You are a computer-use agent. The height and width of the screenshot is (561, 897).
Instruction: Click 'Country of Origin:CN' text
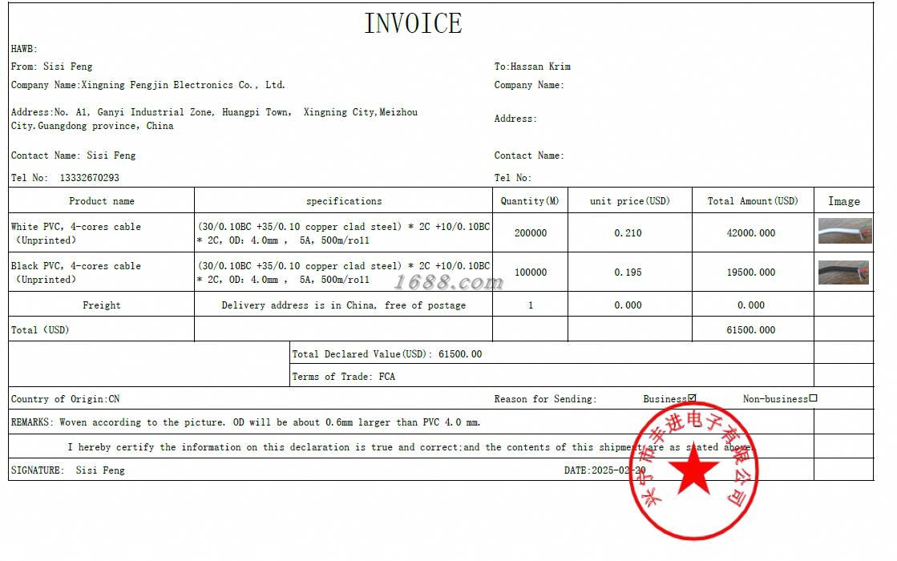pyautogui.click(x=65, y=399)
